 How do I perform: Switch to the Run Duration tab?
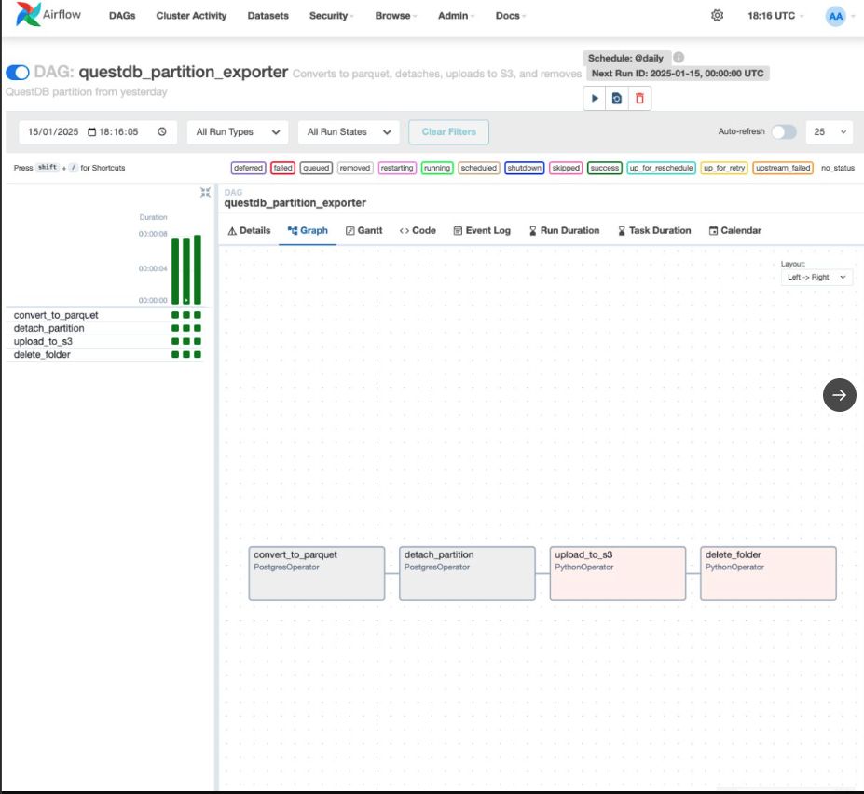coord(564,230)
